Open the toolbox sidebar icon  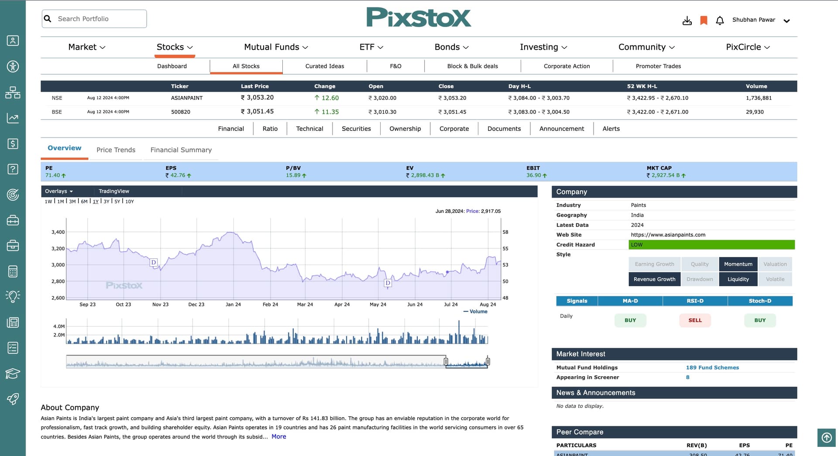[13, 220]
